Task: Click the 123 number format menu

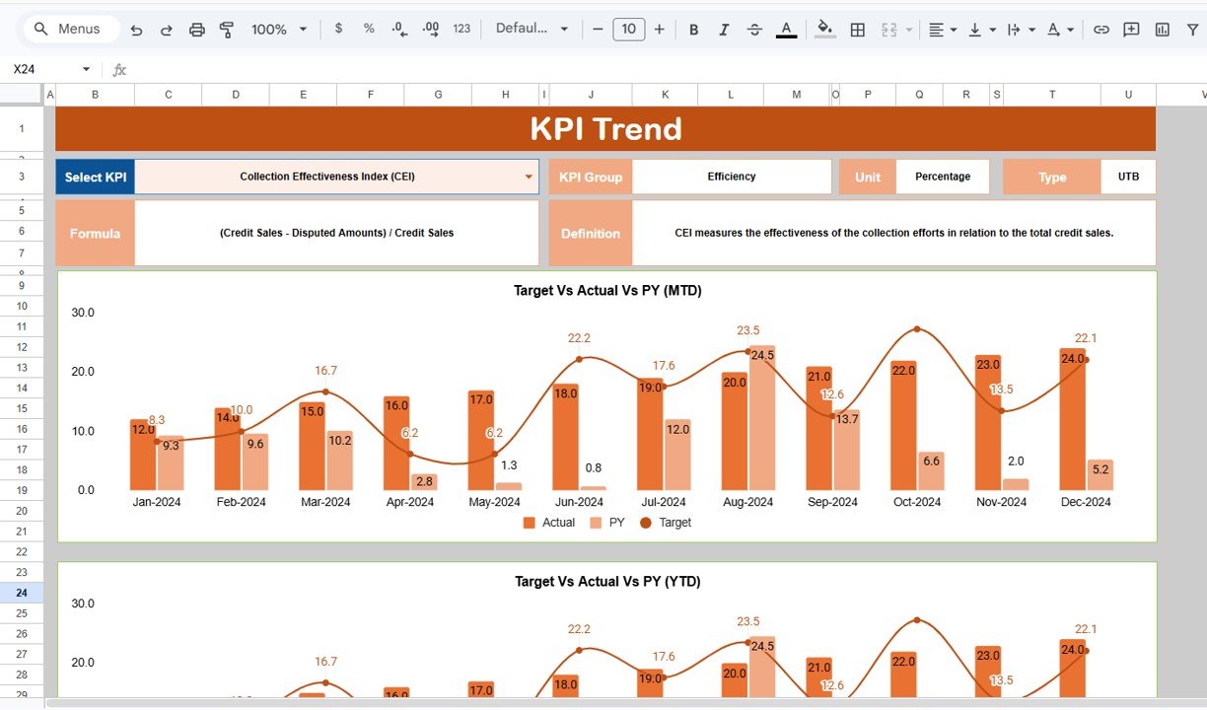Action: tap(461, 29)
